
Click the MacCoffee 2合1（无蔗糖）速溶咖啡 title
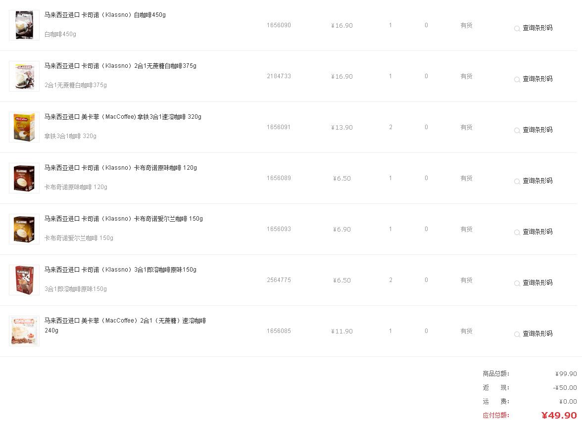click(x=125, y=321)
